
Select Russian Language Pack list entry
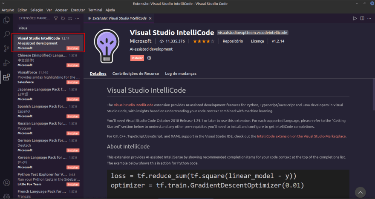pos(48,128)
